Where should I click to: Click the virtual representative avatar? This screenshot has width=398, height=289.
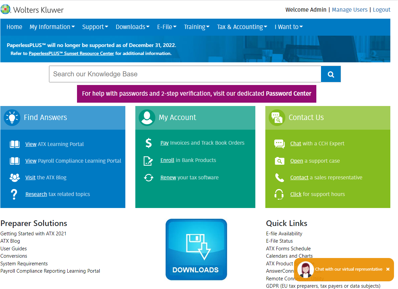[306, 269]
